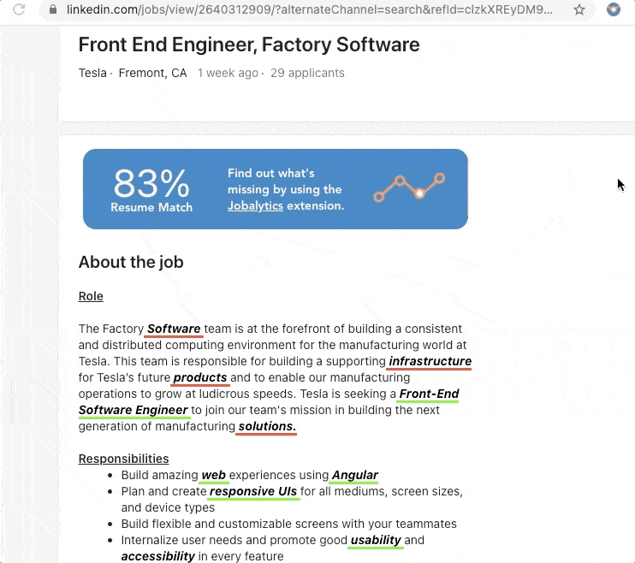The image size is (635, 563).
Task: Click the missing keyword "products"
Action: click(x=200, y=377)
